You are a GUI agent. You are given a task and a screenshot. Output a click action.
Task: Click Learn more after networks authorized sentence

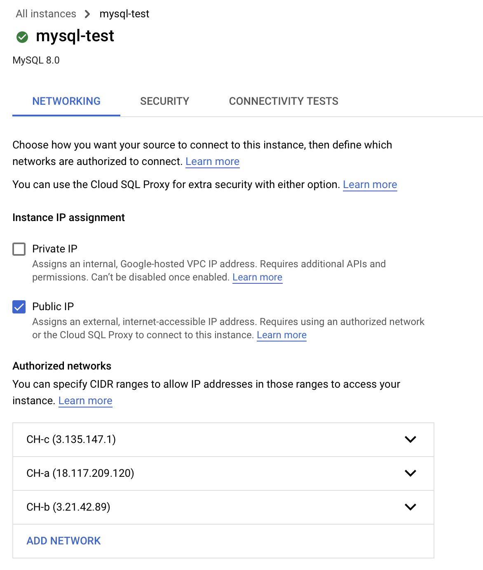click(x=212, y=161)
